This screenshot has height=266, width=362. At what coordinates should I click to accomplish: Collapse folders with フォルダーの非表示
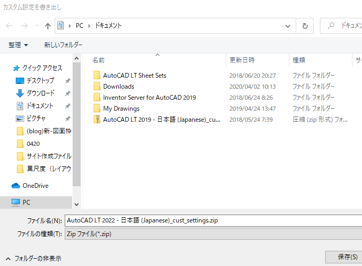click(34, 259)
